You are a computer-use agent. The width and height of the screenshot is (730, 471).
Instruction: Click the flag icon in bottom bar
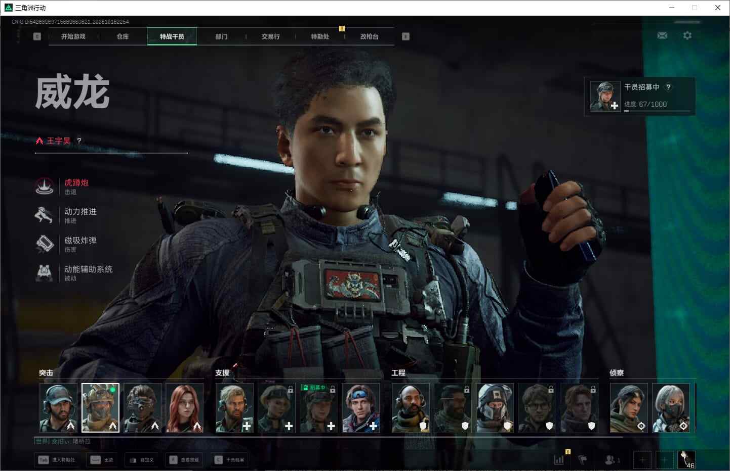583,460
